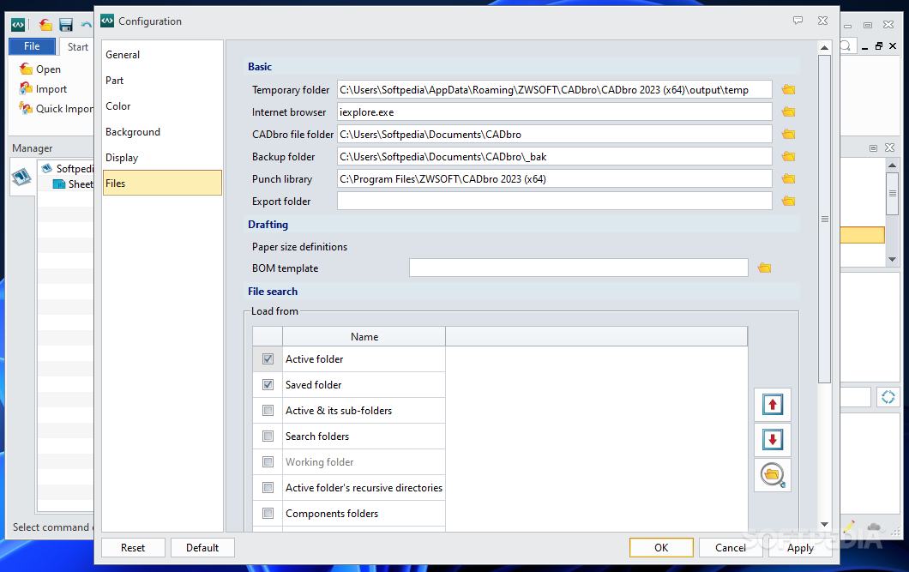909x572 pixels.
Task: Click the CADbro app logo in the title bar
Action: click(x=18, y=24)
